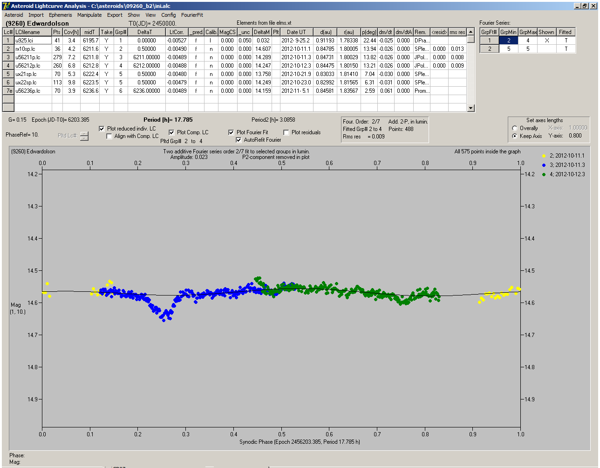Click DeltaM value 14.607
The width and height of the screenshot is (600, 468).
(x=262, y=49)
